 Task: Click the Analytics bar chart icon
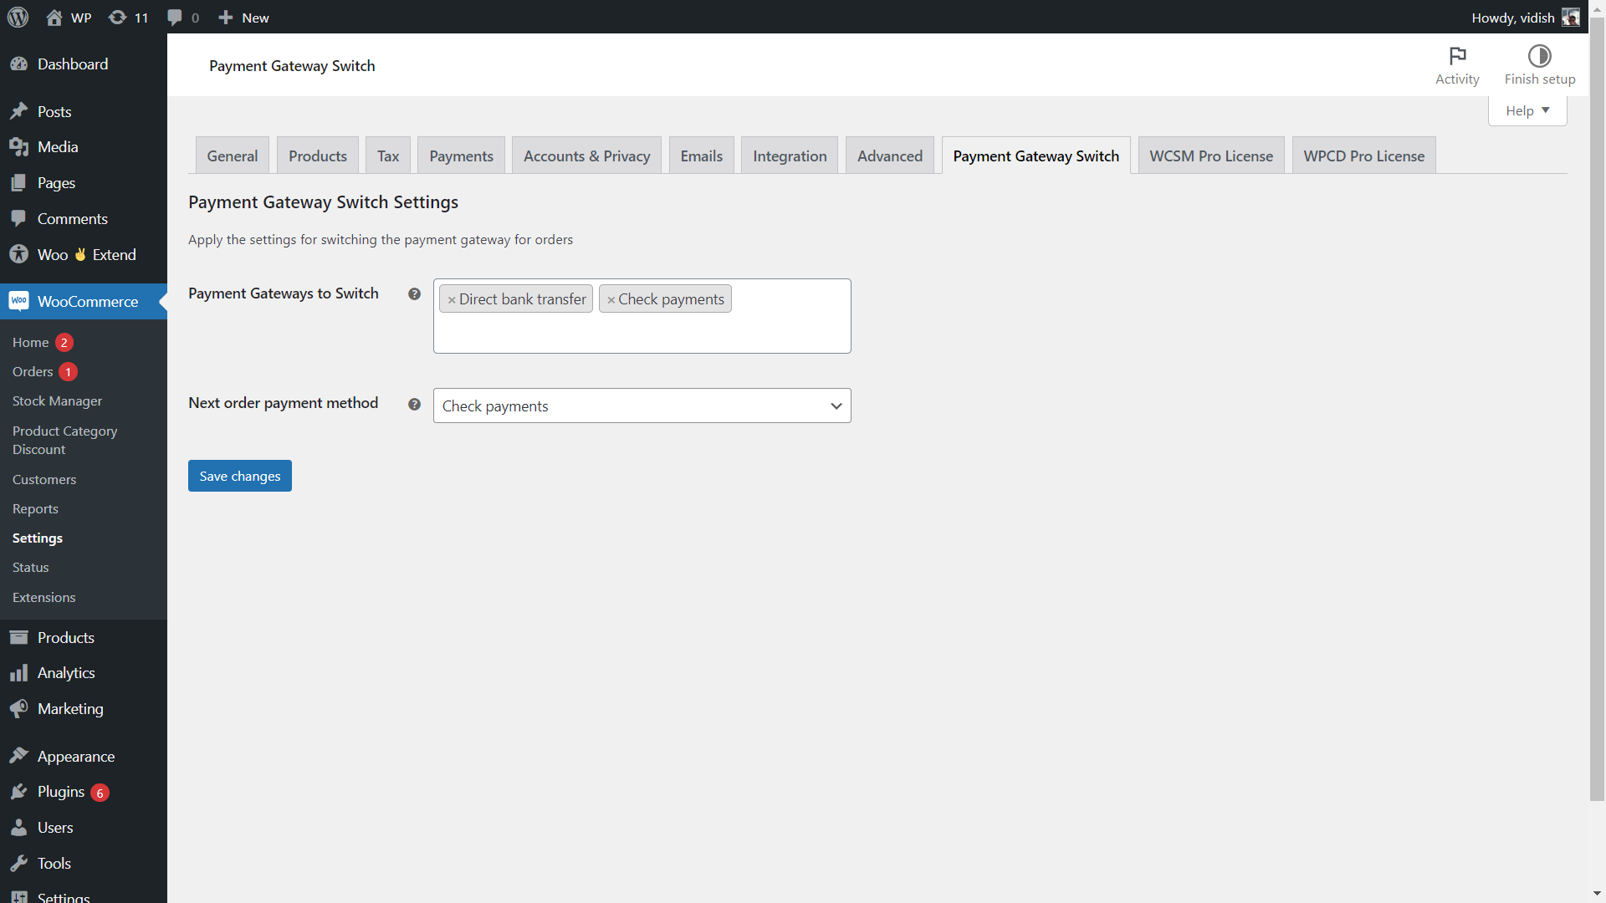click(x=18, y=673)
